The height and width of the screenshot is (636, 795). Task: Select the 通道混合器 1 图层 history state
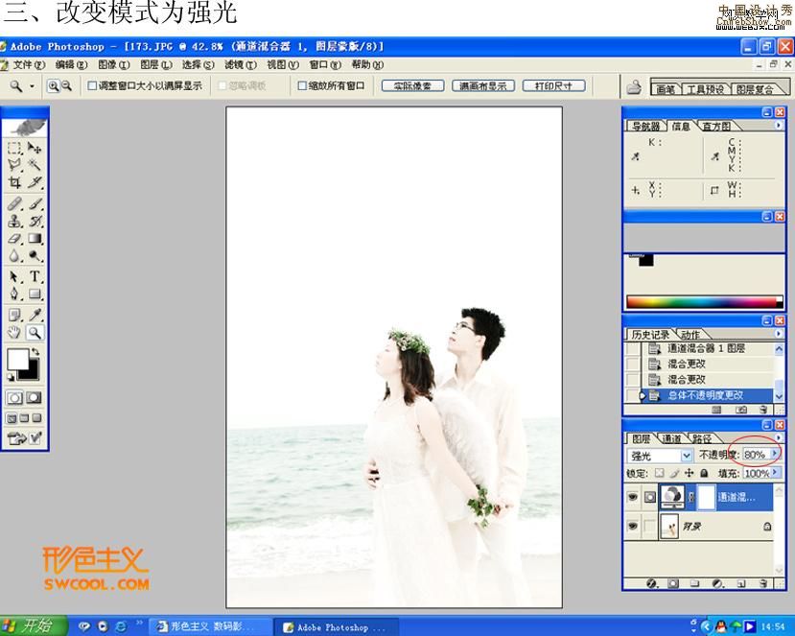click(x=705, y=349)
